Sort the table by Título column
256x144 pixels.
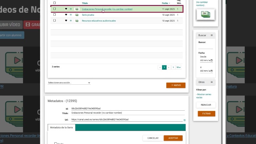[x=85, y=3]
